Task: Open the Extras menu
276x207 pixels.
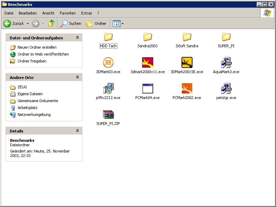Action: tap(87, 13)
